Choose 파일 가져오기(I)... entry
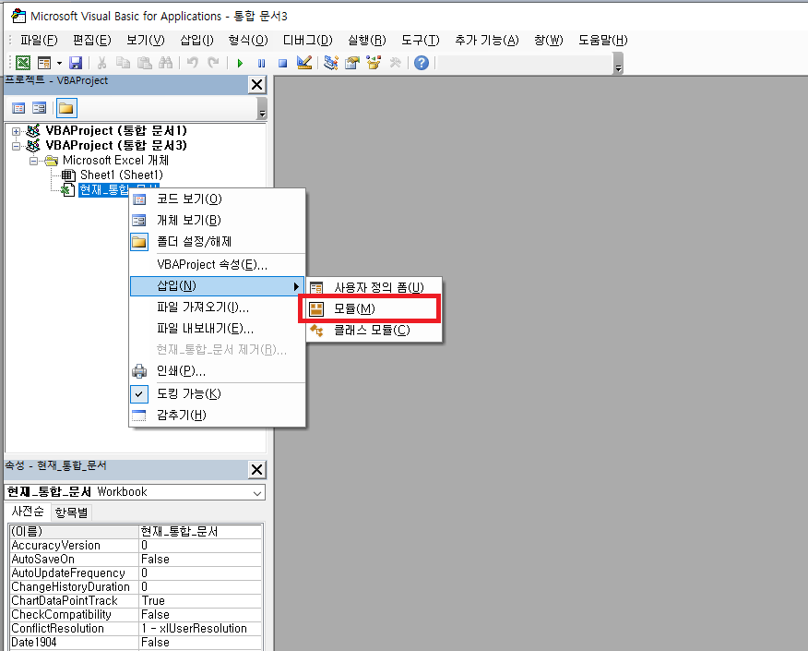 coord(218,307)
